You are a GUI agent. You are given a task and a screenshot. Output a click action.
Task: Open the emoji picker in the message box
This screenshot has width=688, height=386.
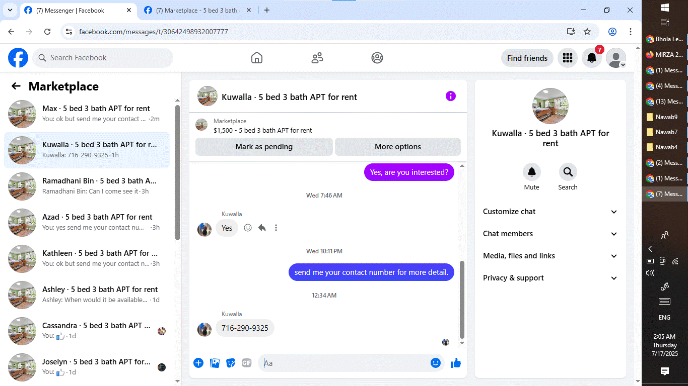point(436,363)
